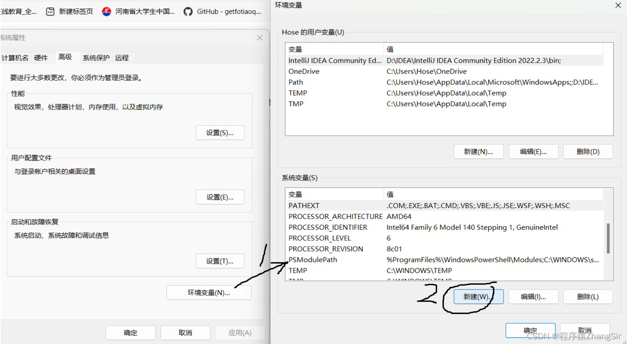Click 新建(W) for system variables
Screen dimensions: 627x344
coord(479,297)
